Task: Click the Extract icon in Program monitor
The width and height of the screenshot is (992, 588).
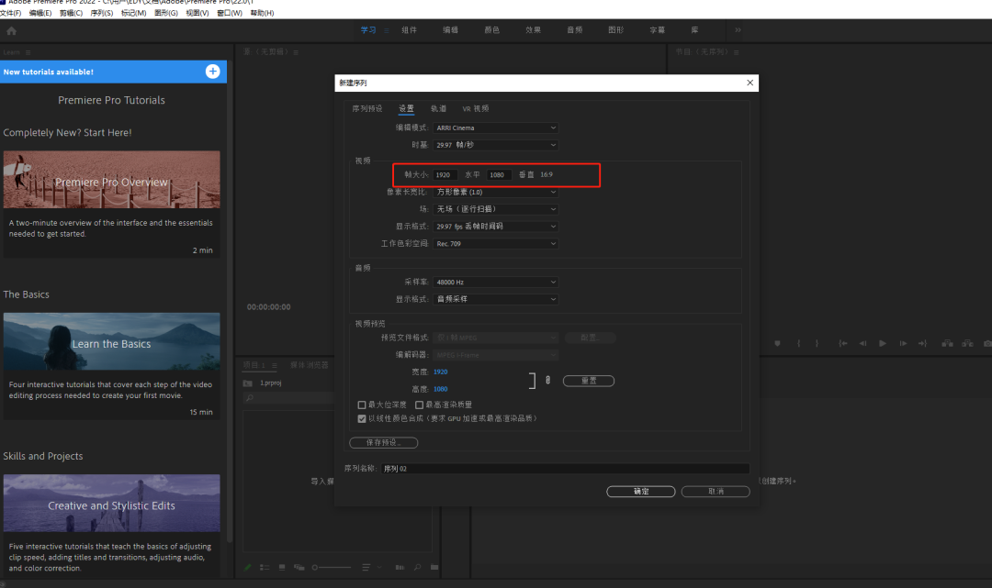Action: [967, 344]
